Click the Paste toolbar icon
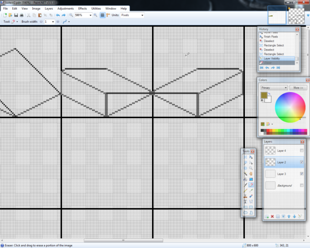Viewport: 310px width, 248px height. pos(40,15)
